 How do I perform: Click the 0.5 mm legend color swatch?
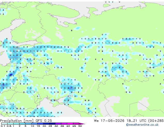click(10, 124)
